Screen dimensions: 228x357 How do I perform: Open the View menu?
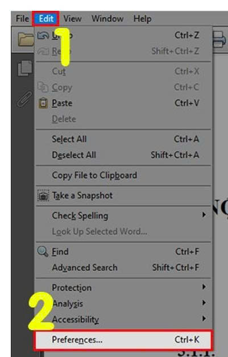pos(72,18)
